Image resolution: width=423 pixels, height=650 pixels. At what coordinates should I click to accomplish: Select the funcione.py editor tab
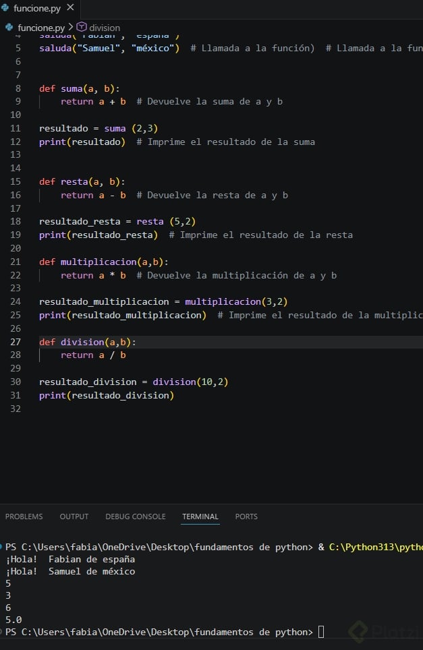pos(38,8)
